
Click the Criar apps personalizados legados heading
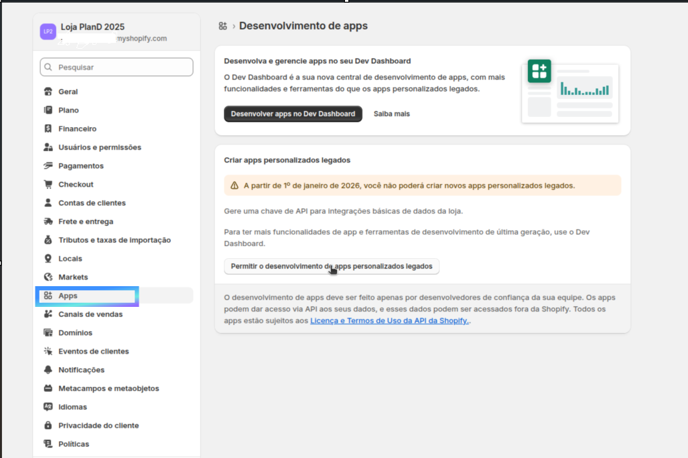[x=287, y=160]
